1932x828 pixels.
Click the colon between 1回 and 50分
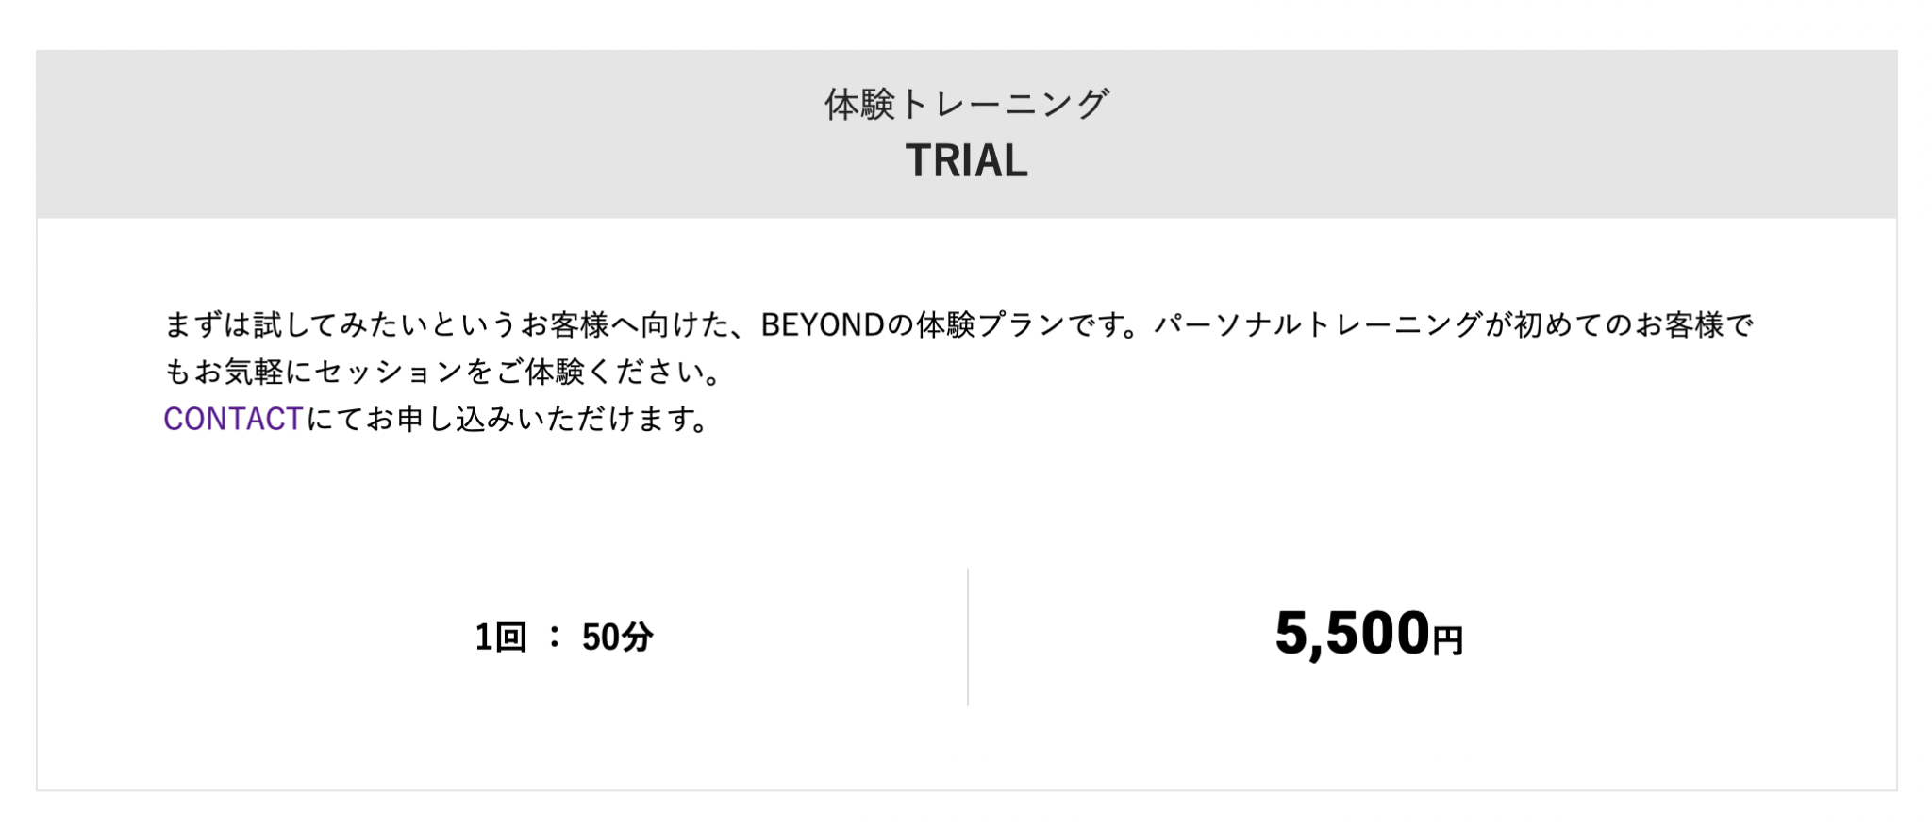(x=555, y=637)
